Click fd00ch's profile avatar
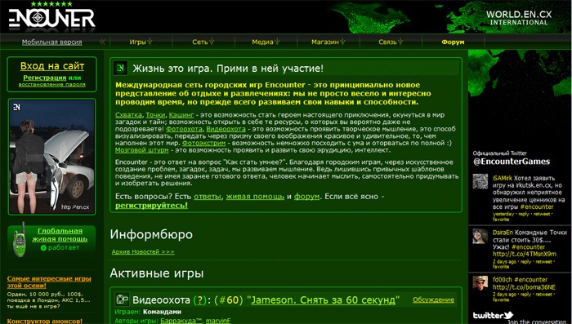 coord(480,283)
